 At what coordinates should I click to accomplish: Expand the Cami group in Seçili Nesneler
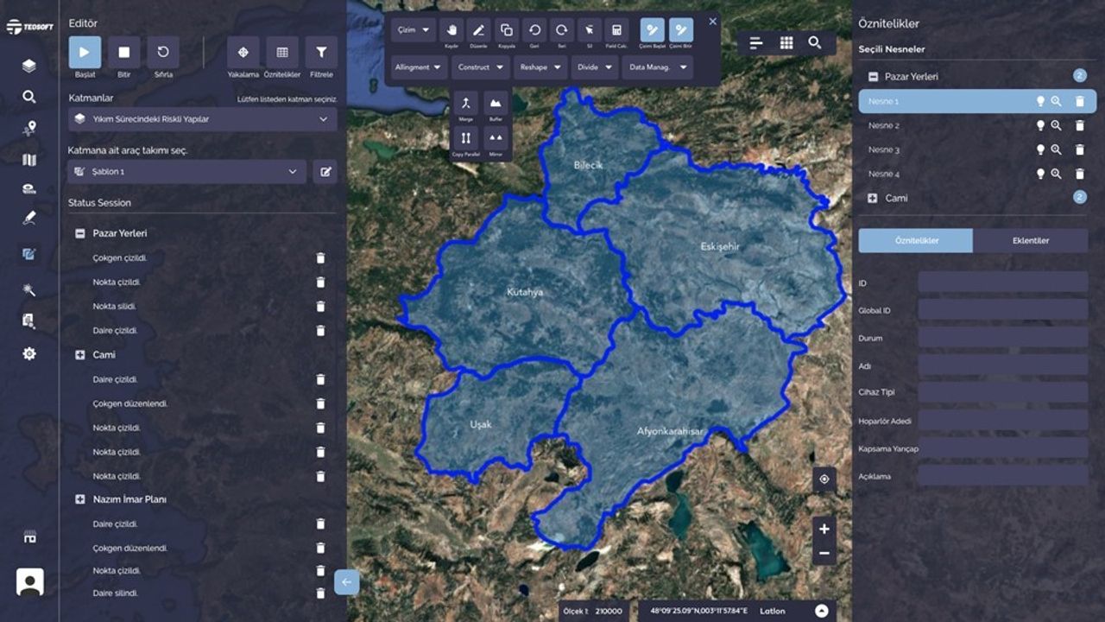pyautogui.click(x=872, y=198)
